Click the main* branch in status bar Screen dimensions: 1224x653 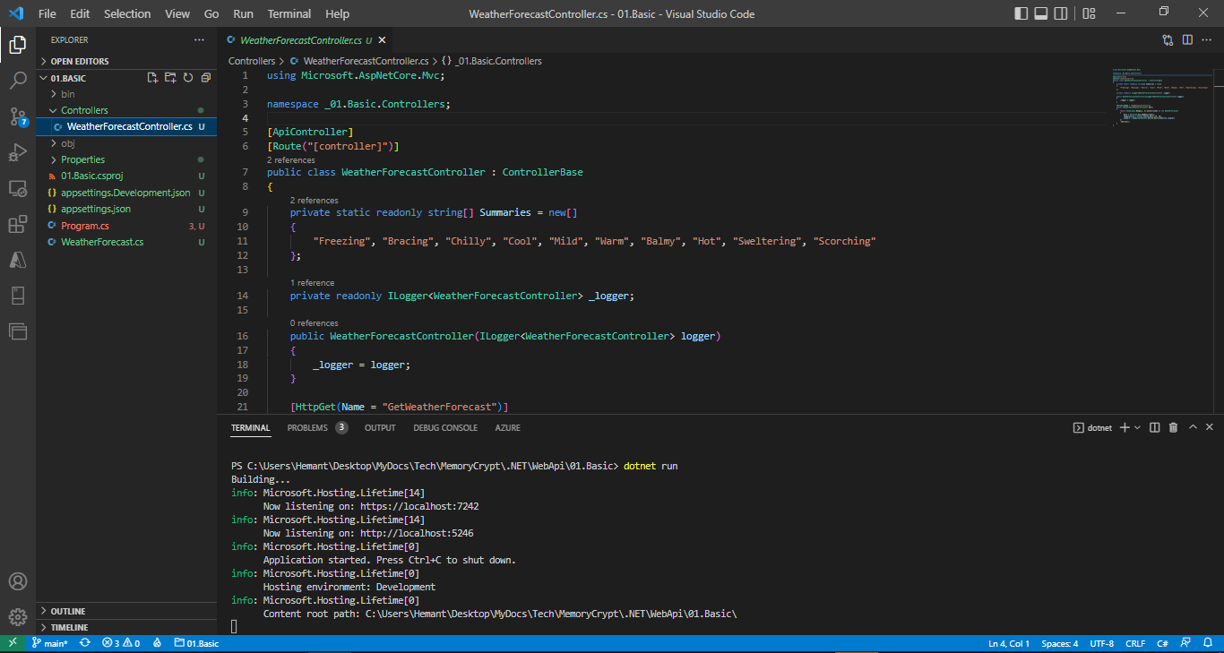[49, 643]
